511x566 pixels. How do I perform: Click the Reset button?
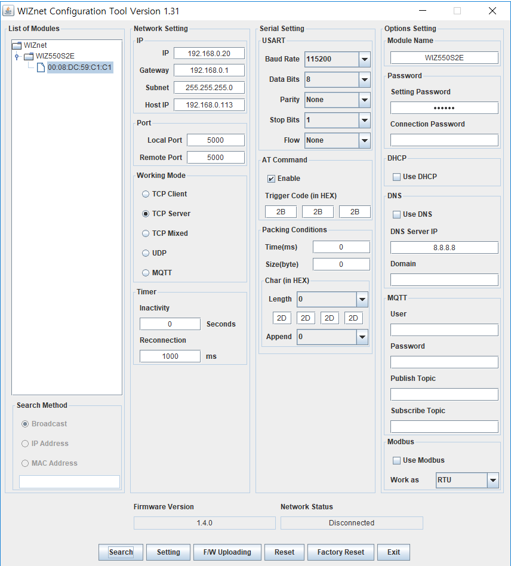(x=284, y=552)
